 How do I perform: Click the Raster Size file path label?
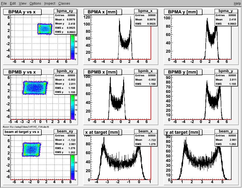26,127
